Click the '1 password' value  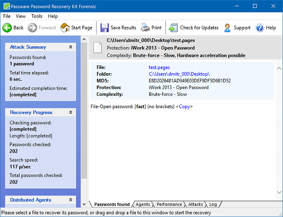click(x=22, y=64)
